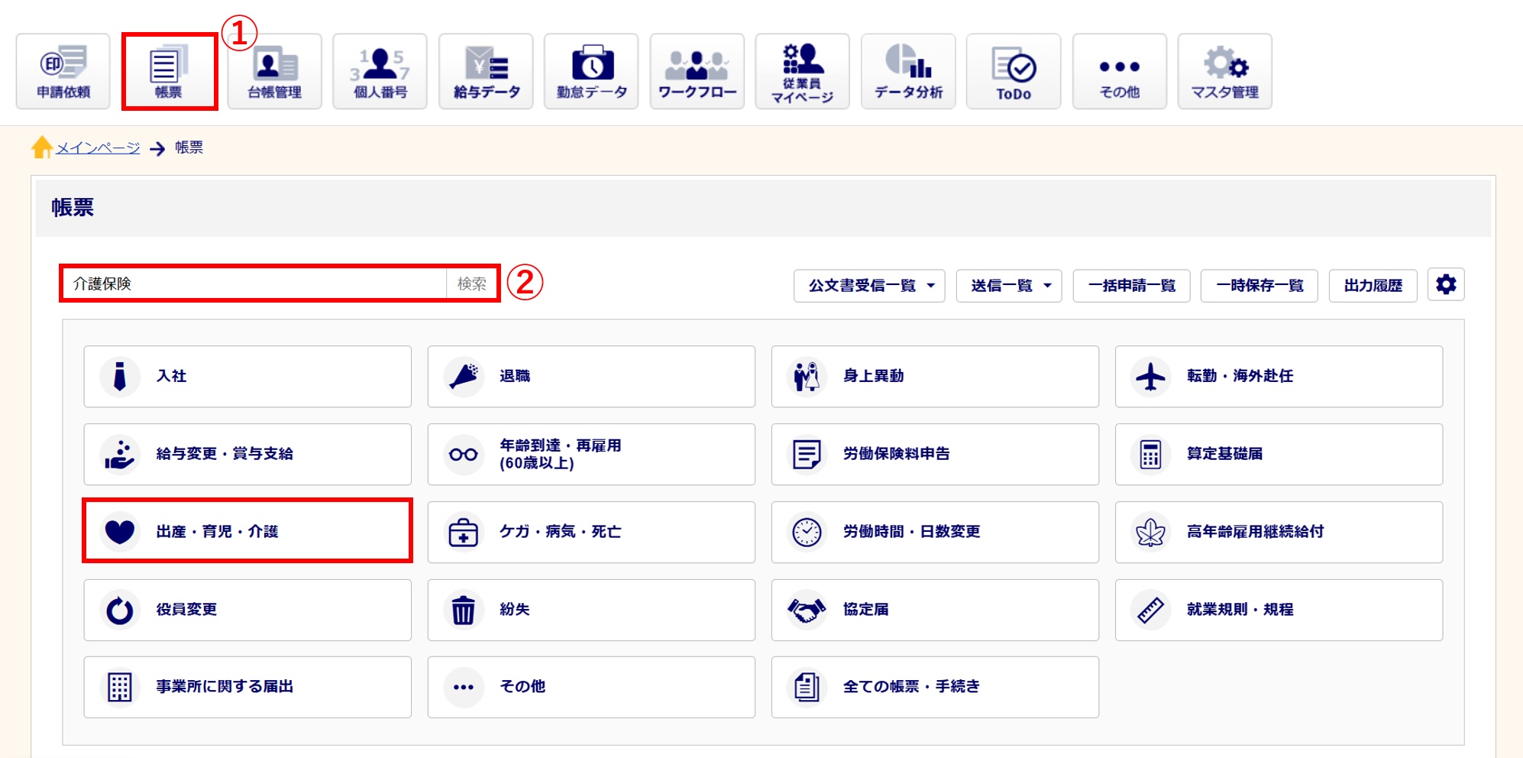Open 一時保存一覧

(1259, 286)
